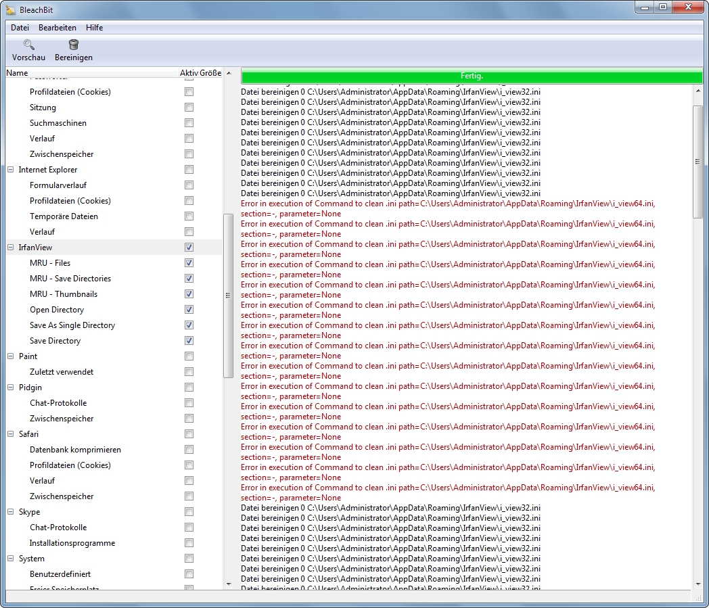
Task: Uncheck MRU - Thumbnails checkbox
Action: [x=189, y=294]
